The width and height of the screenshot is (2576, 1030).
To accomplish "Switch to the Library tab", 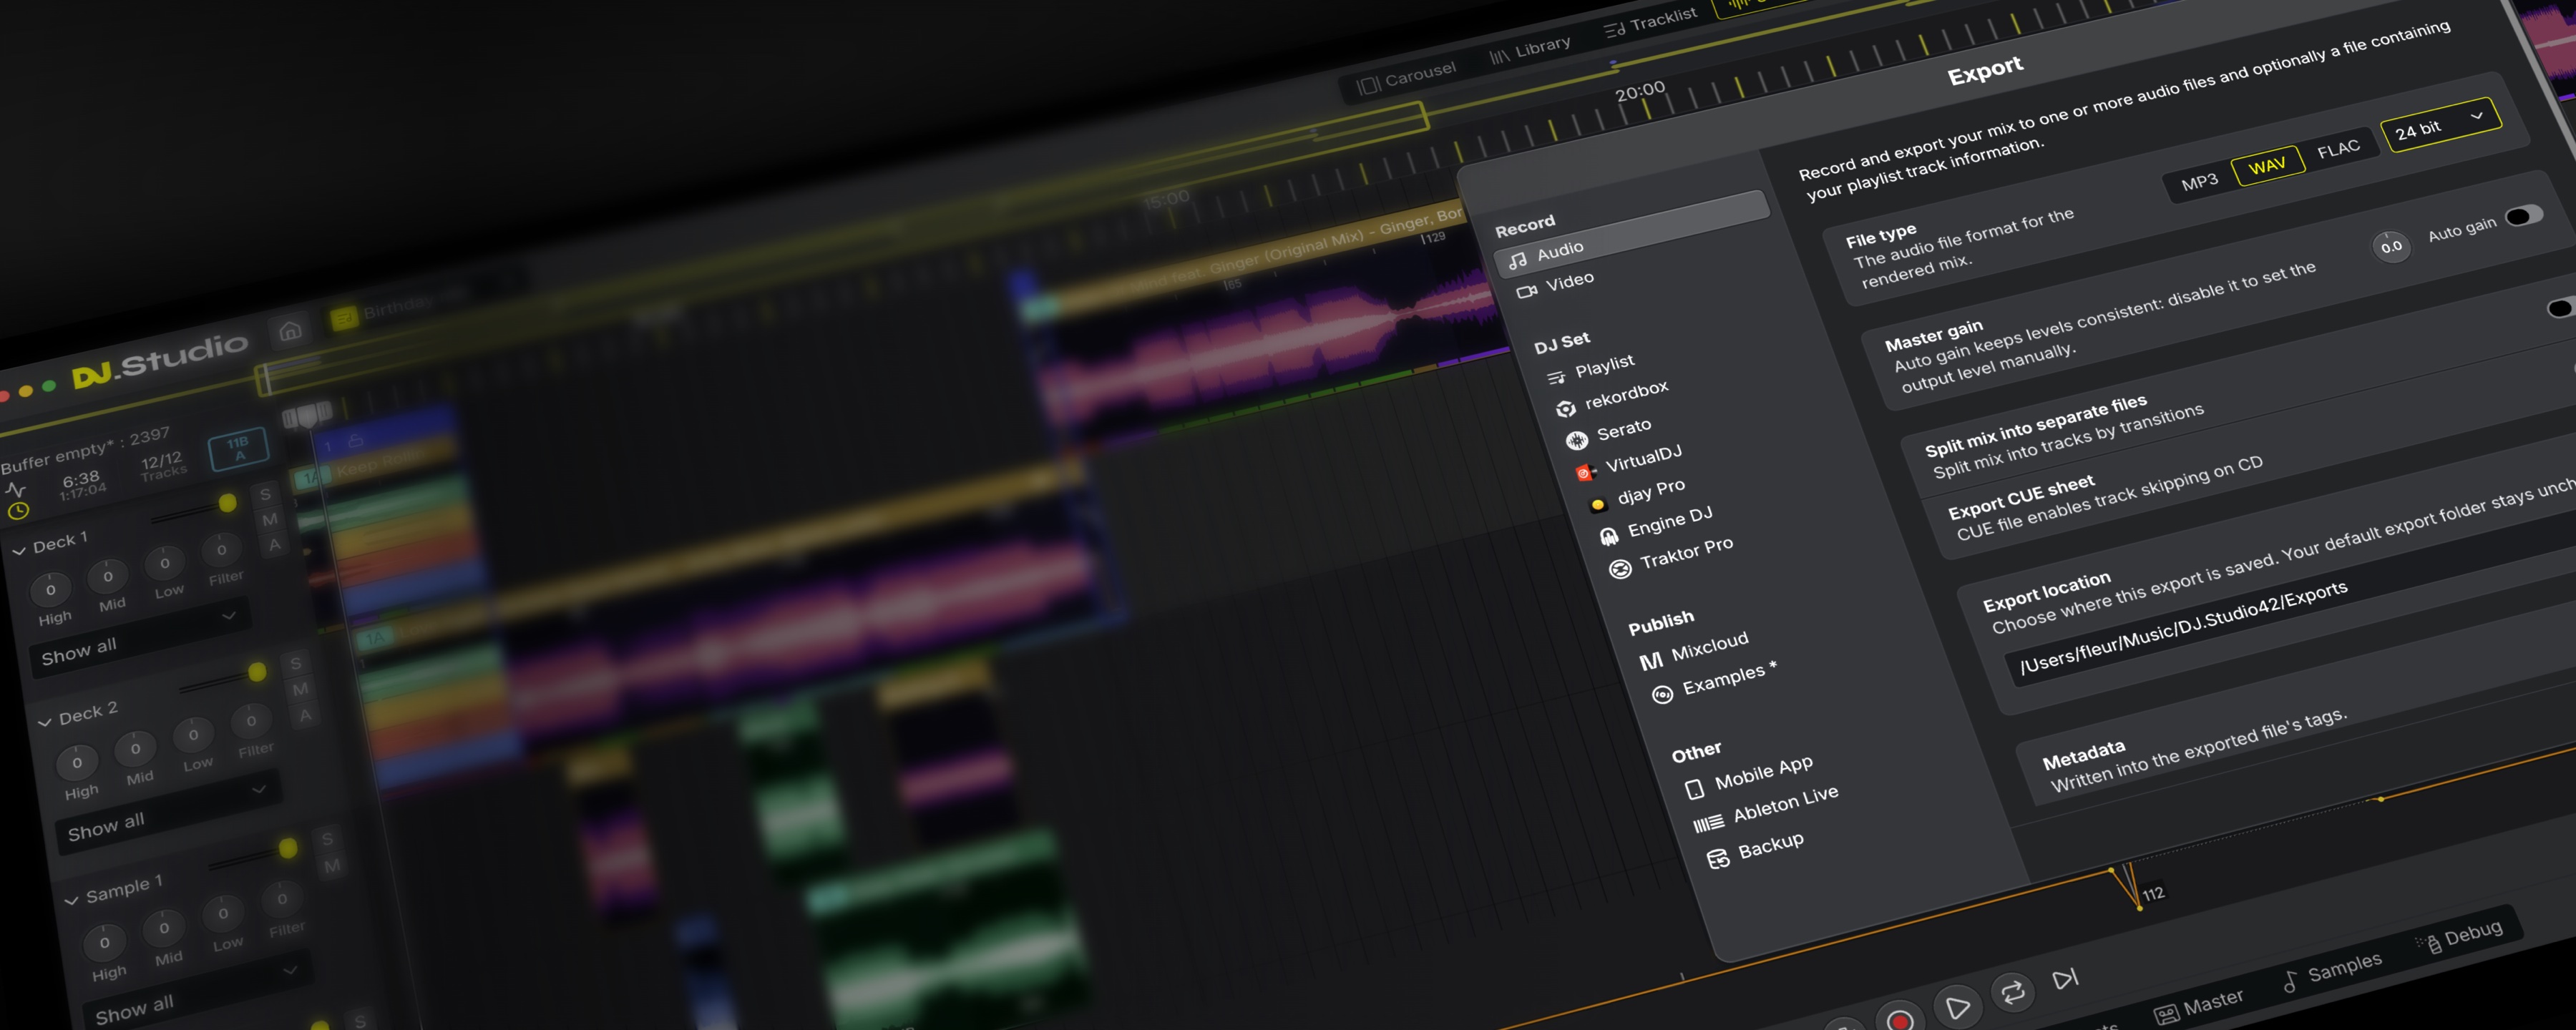I will point(1530,49).
